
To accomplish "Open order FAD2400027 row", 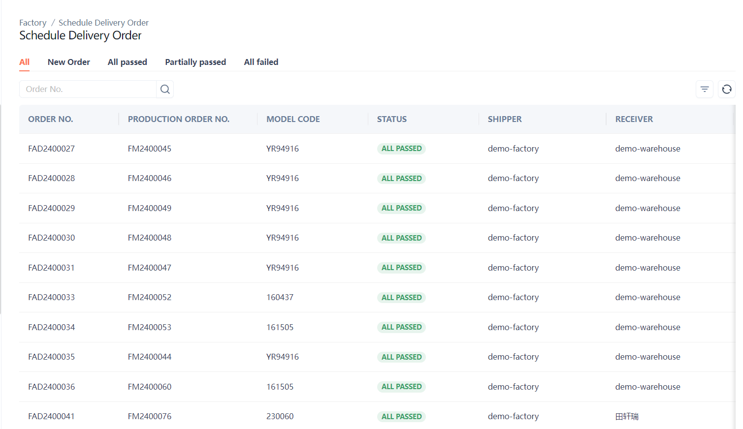I will click(x=51, y=149).
